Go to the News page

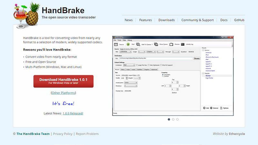click(128, 20)
